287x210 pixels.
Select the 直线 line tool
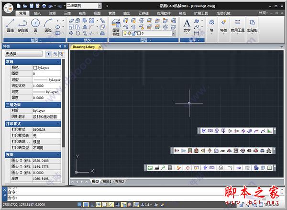tap(10, 26)
